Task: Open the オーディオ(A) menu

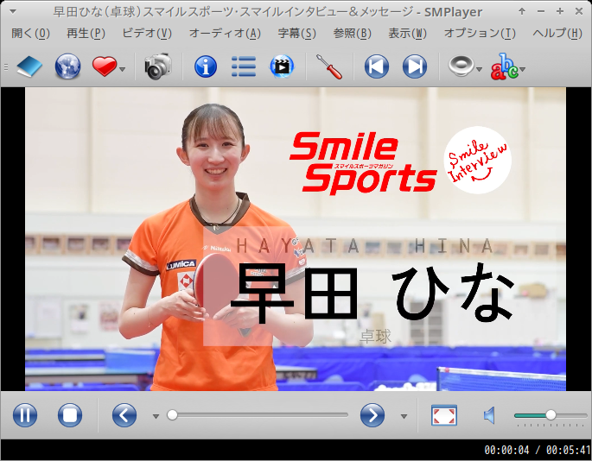Action: coord(225,34)
